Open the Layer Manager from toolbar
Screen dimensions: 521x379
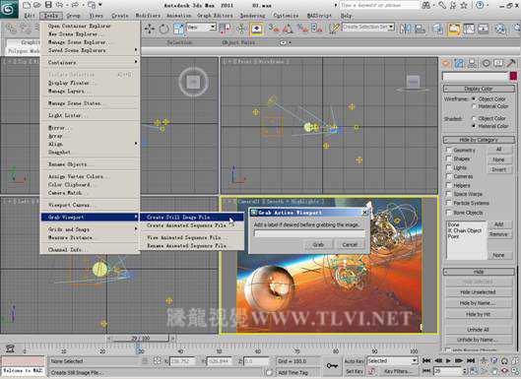pos(438,30)
